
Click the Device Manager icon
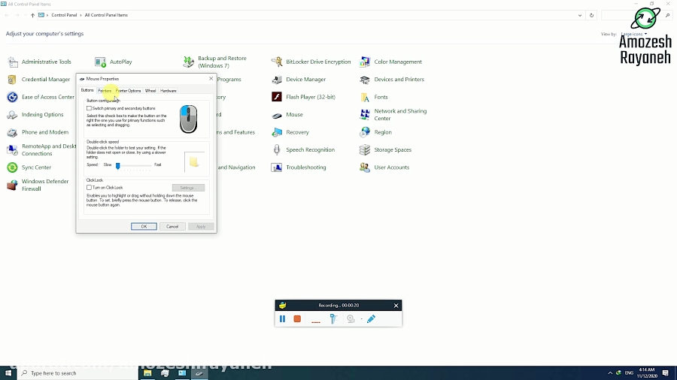tap(277, 79)
